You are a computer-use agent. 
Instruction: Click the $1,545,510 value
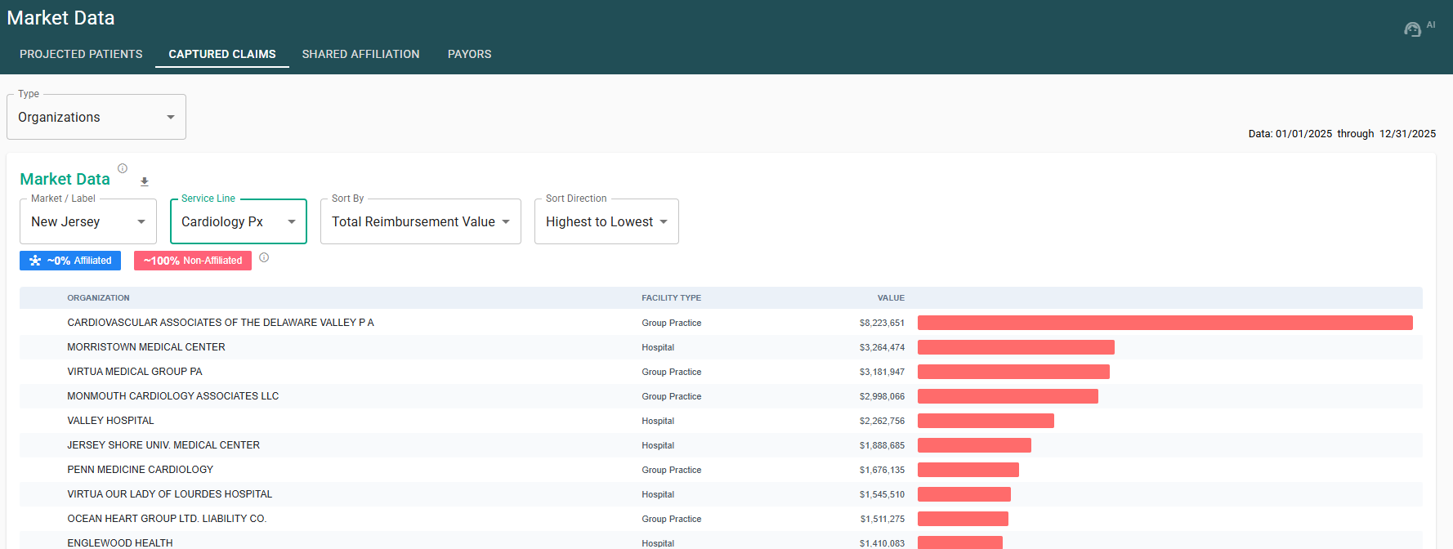tap(882, 494)
